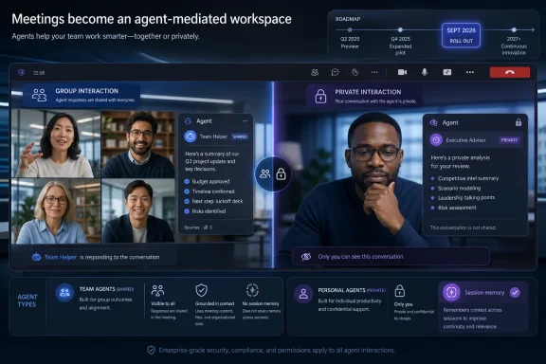546x364 pixels.
Task: Click the Team Helper avatar icon
Action: click(x=191, y=136)
